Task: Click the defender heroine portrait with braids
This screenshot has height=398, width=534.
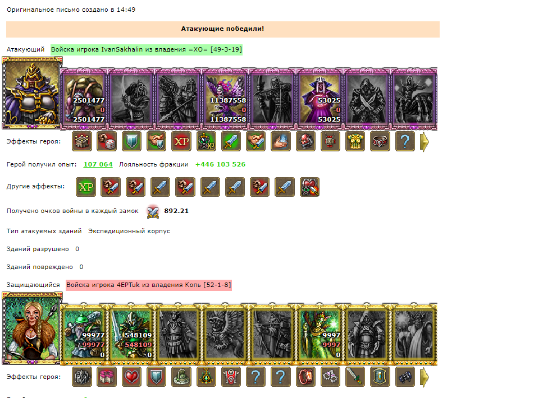Action: [x=32, y=328]
